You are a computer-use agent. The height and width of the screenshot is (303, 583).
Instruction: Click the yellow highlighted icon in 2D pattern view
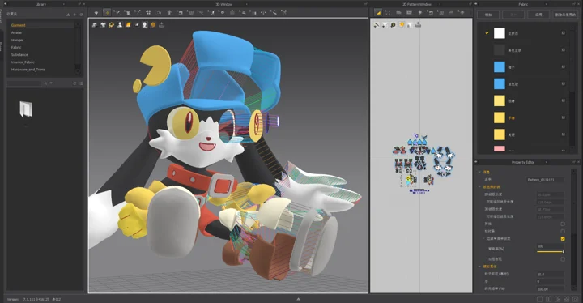click(402, 25)
